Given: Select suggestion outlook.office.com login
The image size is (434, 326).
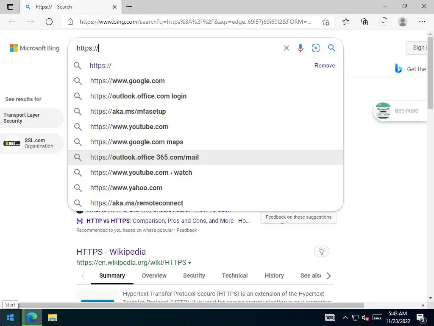Looking at the screenshot, I should pos(206,96).
